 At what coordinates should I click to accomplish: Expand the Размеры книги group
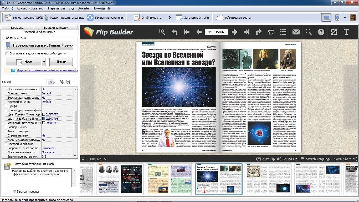[x=6, y=127]
